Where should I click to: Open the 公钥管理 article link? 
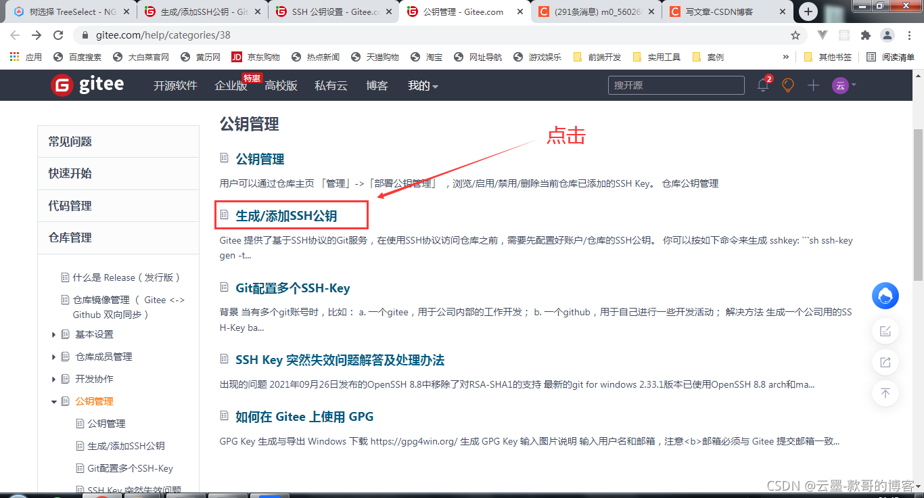coord(260,159)
